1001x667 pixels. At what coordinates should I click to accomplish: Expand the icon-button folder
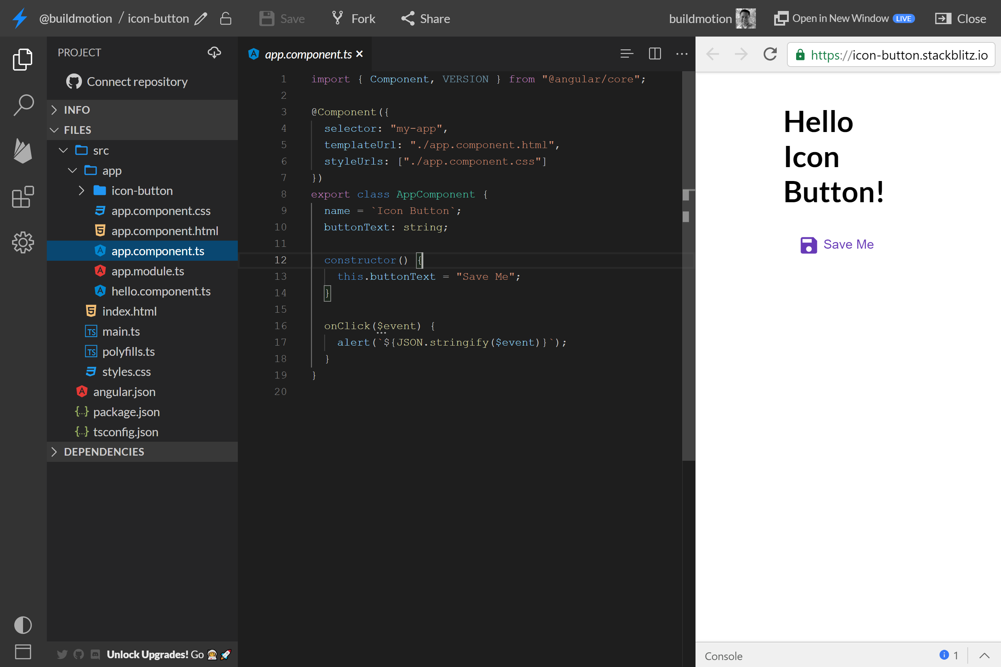(x=142, y=191)
